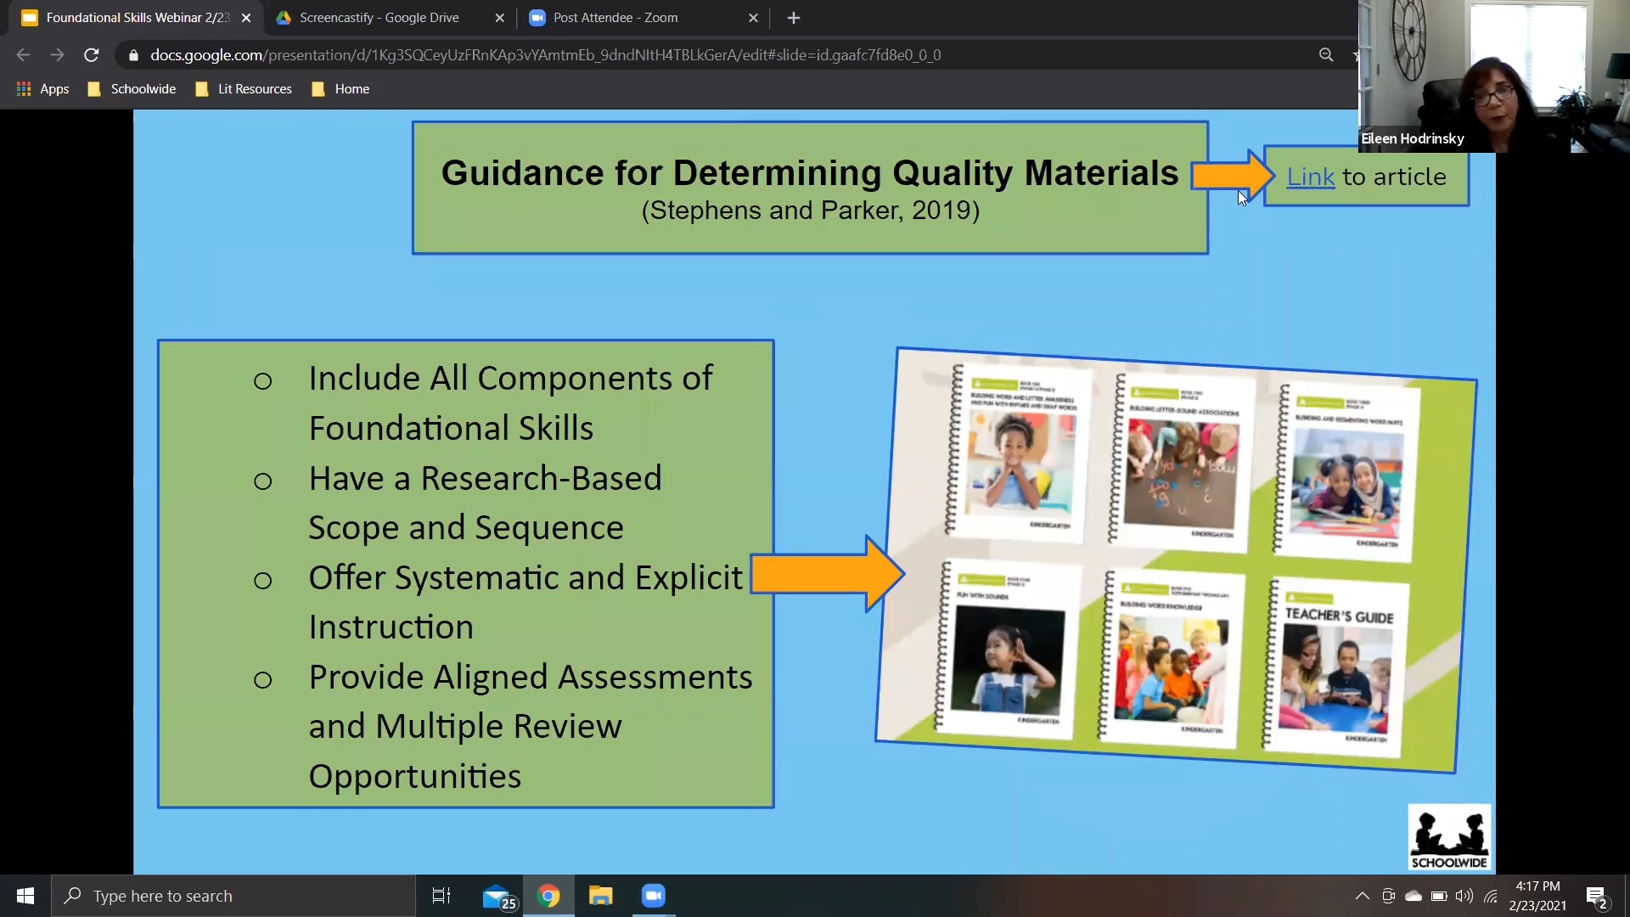This screenshot has width=1630, height=917.
Task: Reload the page with the refresh icon
Action: 92,55
